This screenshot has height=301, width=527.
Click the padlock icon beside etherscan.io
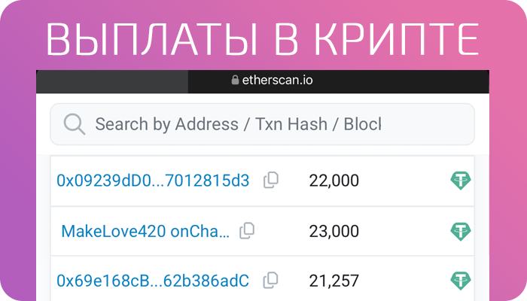235,81
